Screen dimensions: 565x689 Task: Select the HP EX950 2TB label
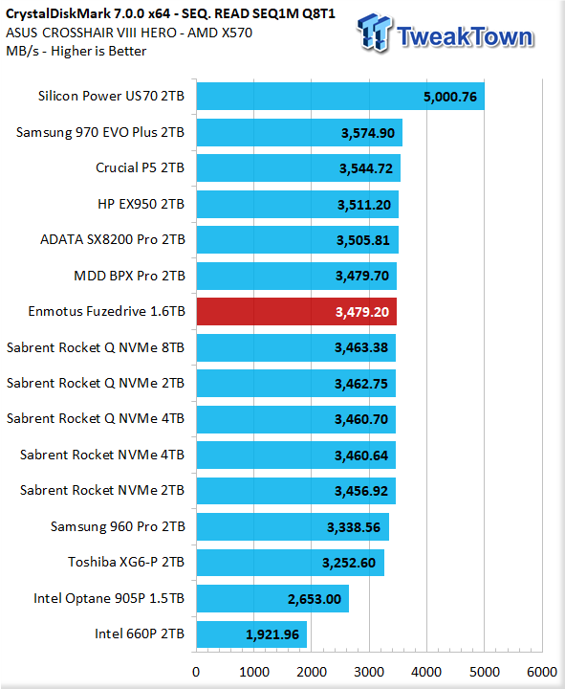[141, 204]
